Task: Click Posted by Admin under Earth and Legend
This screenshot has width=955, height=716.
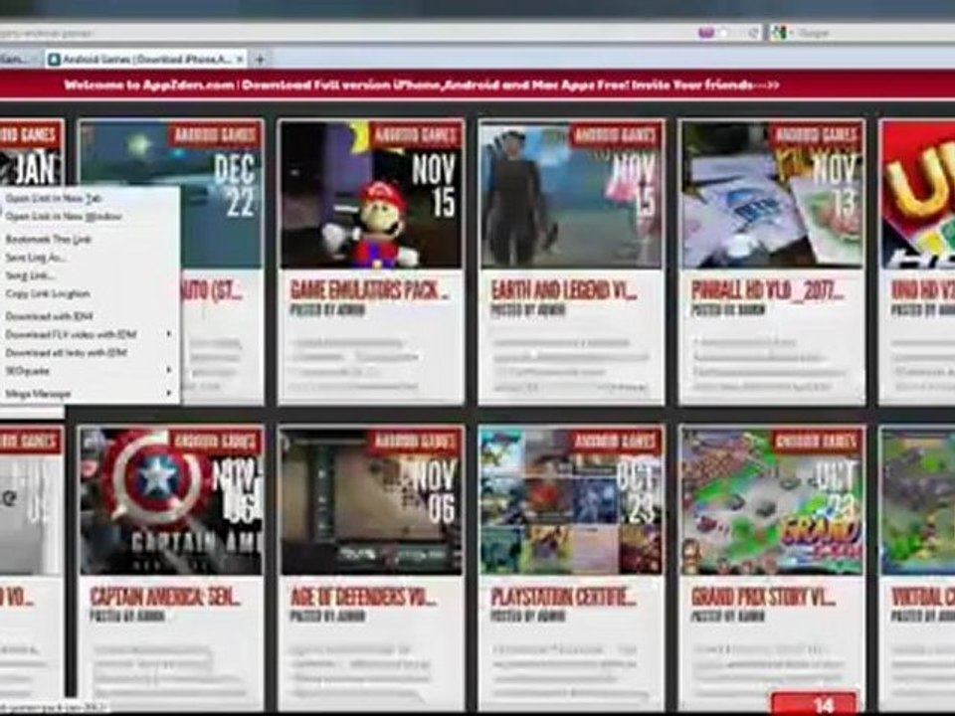Action: coord(528,310)
